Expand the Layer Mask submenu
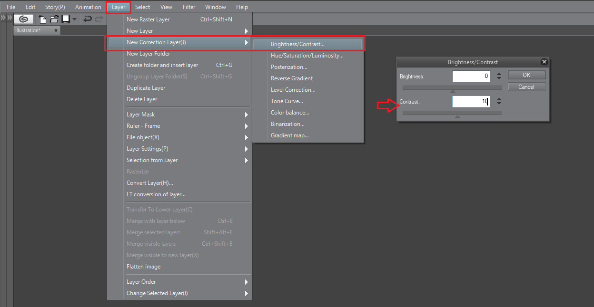This screenshot has width=594, height=307. (179, 115)
